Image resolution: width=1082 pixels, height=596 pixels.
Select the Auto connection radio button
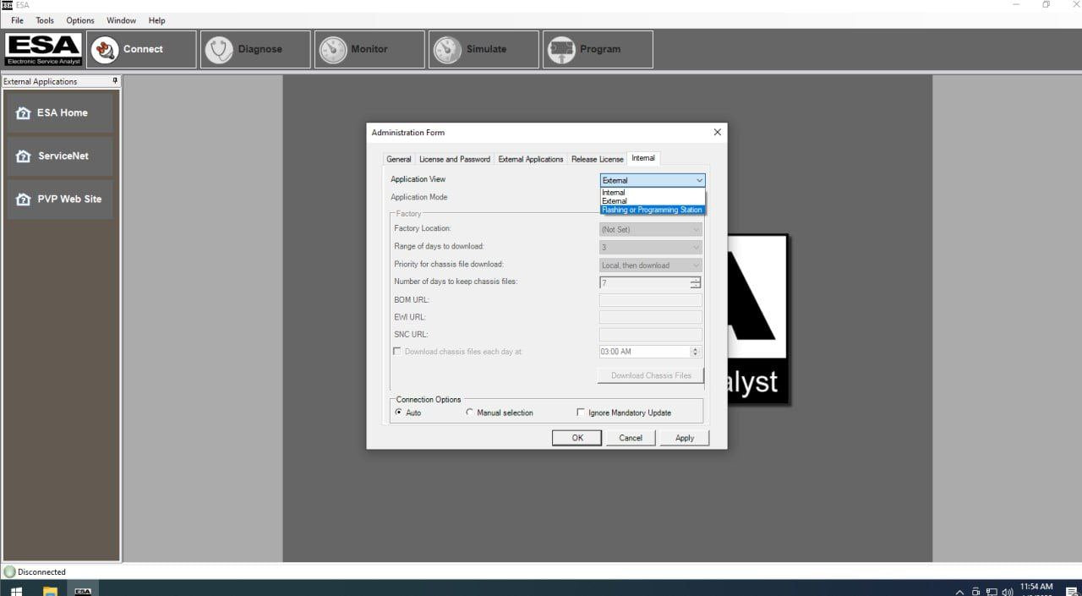399,413
